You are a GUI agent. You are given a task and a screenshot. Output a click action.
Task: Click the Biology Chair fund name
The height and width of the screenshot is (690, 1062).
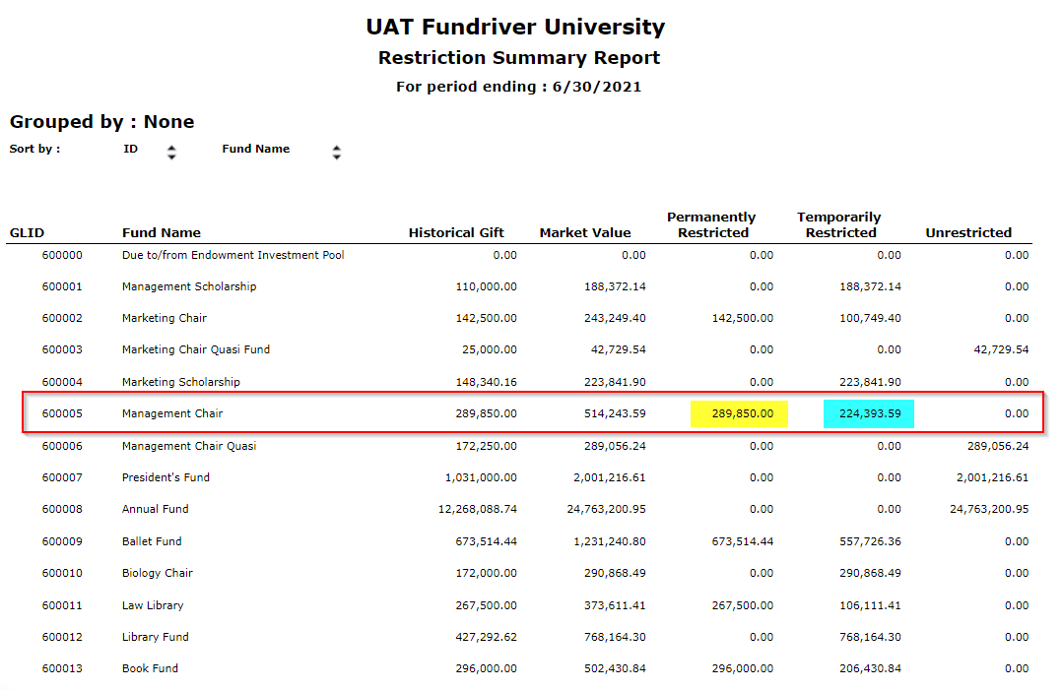(158, 573)
